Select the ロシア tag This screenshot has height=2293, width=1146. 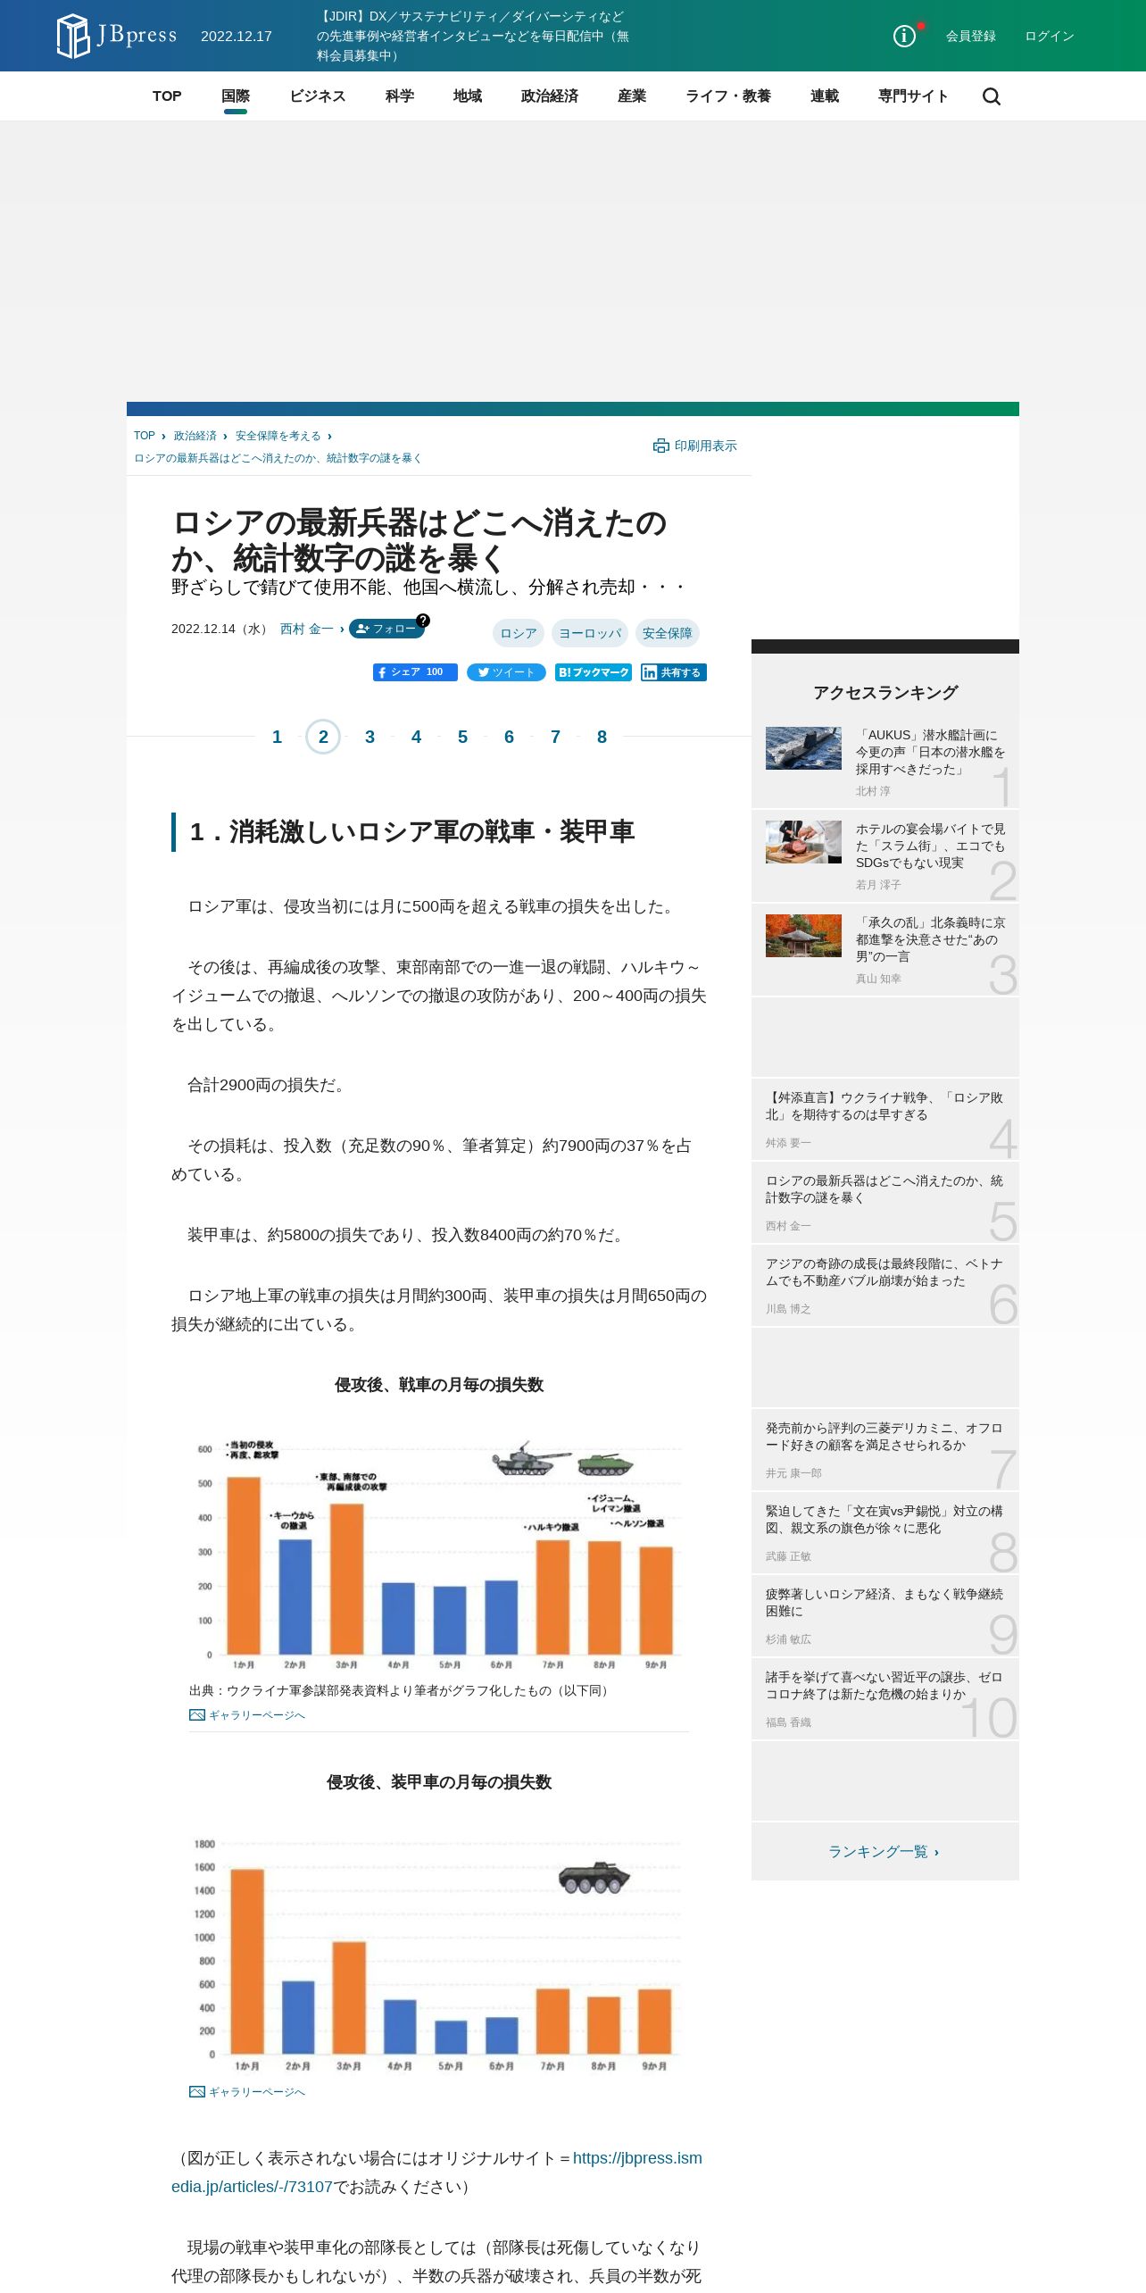click(x=519, y=633)
